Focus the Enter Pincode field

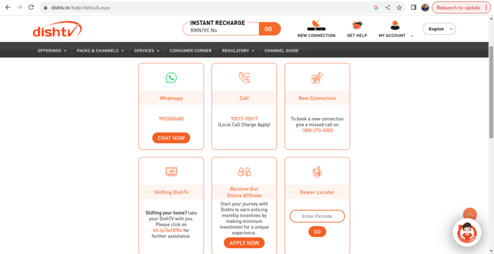317,216
